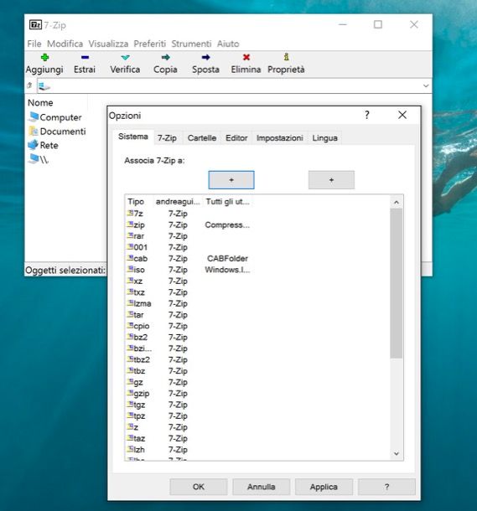Viewport: 477px width, 511px height.
Task: Click the 7z file type icon
Action: pos(130,213)
